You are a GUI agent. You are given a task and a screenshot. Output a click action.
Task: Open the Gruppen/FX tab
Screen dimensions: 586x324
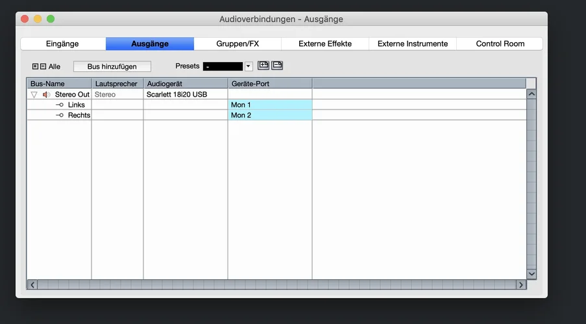[238, 43]
